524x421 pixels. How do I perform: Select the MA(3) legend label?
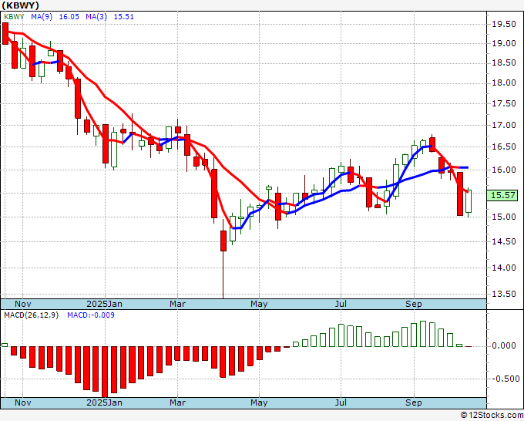click(96, 17)
